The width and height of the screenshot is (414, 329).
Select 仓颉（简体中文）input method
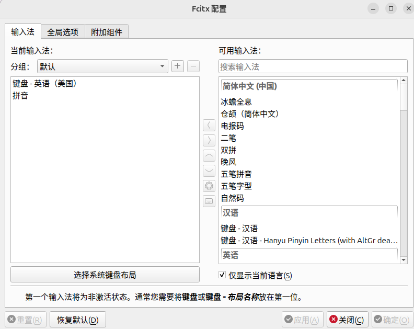[x=309, y=114]
